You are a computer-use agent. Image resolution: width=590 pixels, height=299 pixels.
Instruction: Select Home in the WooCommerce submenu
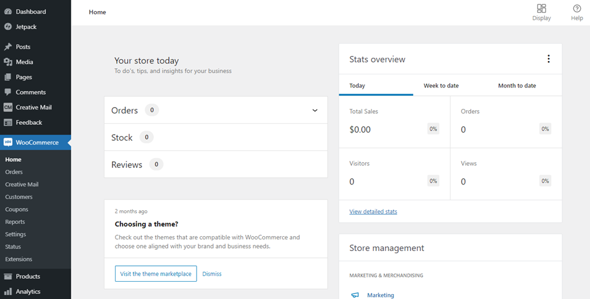[x=13, y=160]
